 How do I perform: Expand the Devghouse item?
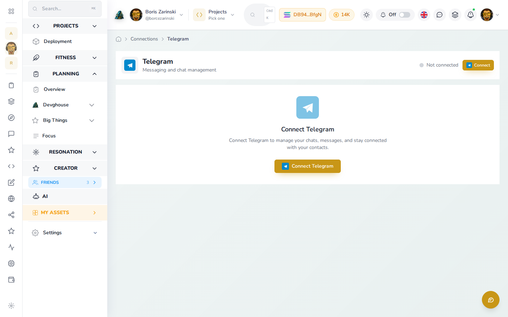pos(65,105)
